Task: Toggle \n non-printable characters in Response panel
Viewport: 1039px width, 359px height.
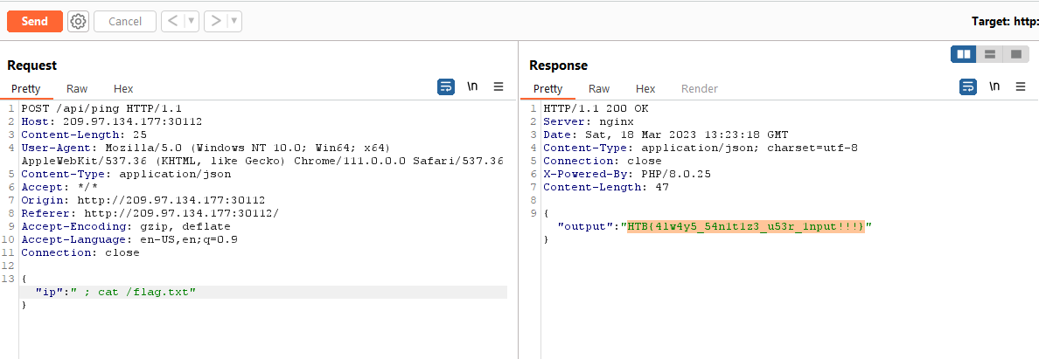Action: click(x=994, y=86)
